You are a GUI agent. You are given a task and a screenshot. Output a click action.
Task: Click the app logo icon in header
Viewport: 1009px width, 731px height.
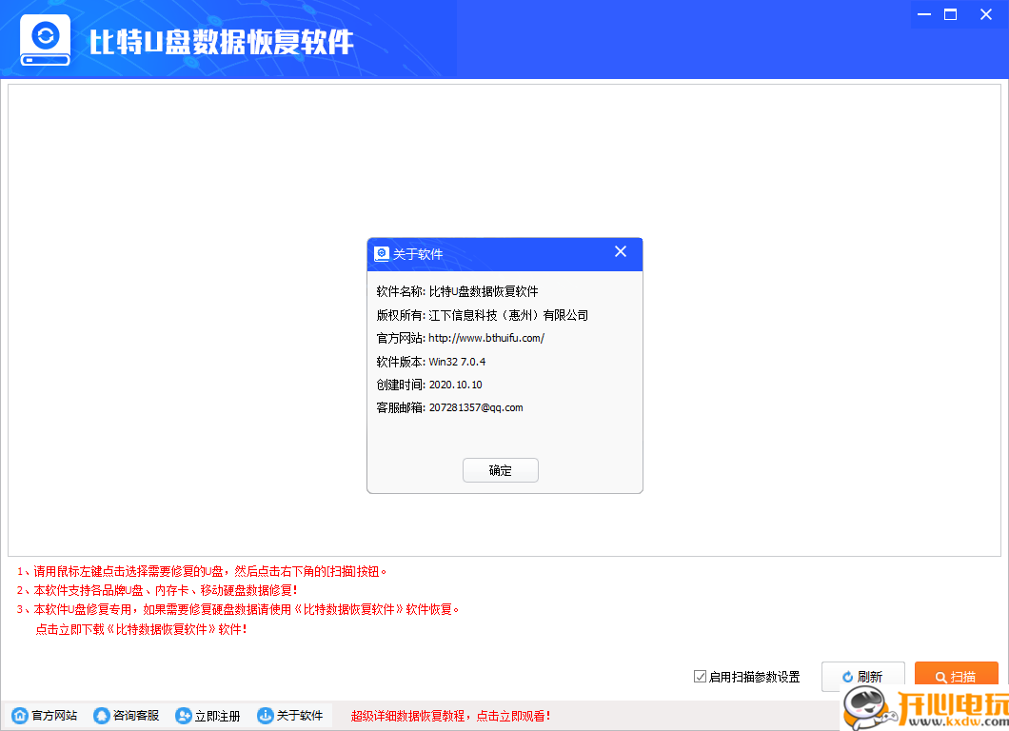click(x=45, y=40)
